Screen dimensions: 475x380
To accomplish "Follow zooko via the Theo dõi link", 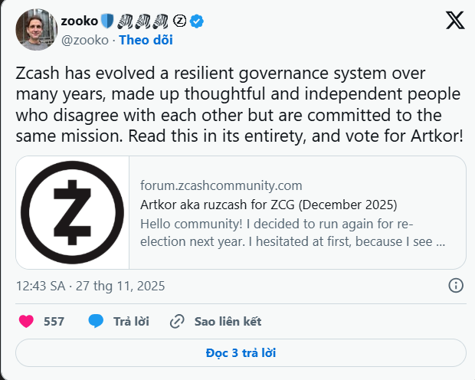I will tap(146, 40).
